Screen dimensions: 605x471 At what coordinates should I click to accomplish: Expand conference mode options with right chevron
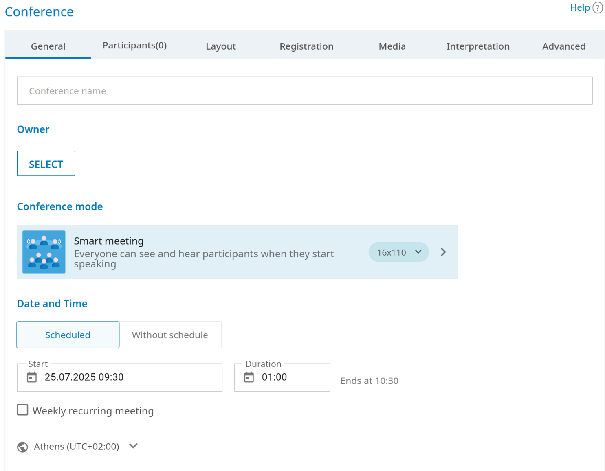click(443, 252)
